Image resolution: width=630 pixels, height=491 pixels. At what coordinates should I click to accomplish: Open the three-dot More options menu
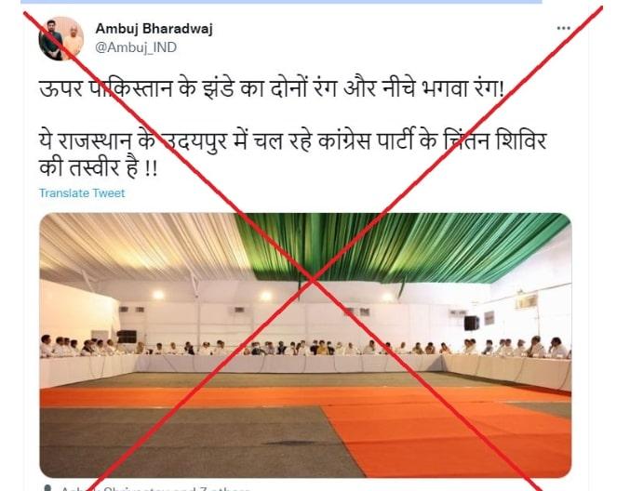point(563,28)
